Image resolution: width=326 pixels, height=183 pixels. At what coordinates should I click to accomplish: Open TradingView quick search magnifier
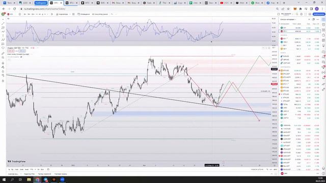coord(297,14)
